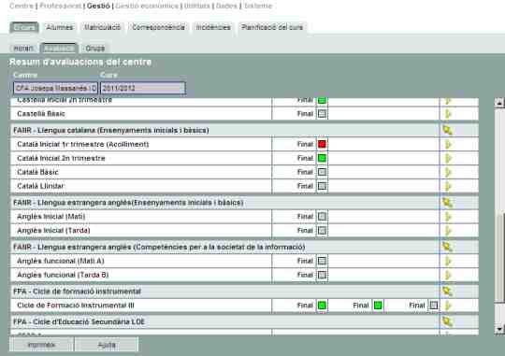505x356 pixels.
Task: Toggle third Final checkbox of Cicle de Formació Instrumental III
Action: pos(434,306)
